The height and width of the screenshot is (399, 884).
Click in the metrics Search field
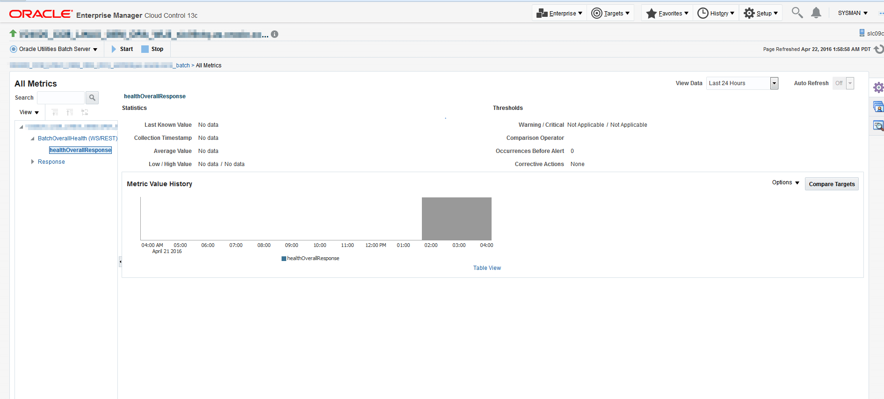coord(61,98)
